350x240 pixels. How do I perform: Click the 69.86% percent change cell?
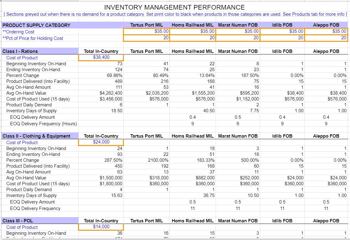115,75
